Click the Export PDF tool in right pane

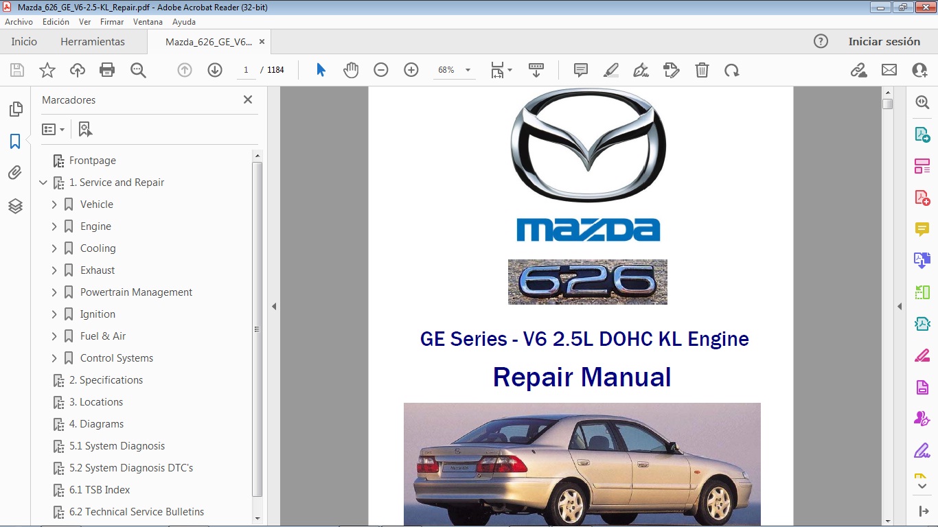click(x=922, y=134)
